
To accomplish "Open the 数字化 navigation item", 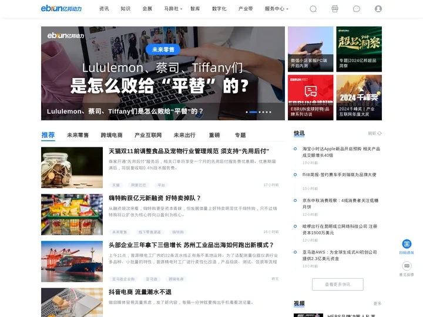I will (x=219, y=9).
